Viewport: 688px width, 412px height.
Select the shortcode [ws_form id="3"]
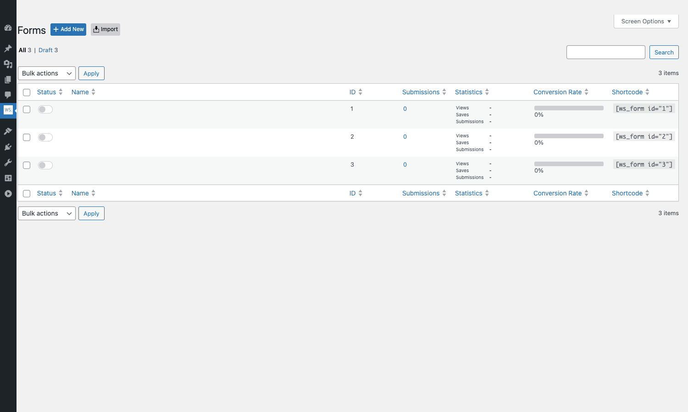644,164
